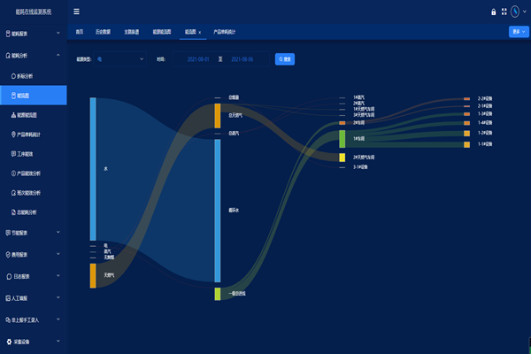The image size is (531, 354).
Task: Click the yellow 2#天然气车间 Sankey node
Action: click(x=342, y=157)
